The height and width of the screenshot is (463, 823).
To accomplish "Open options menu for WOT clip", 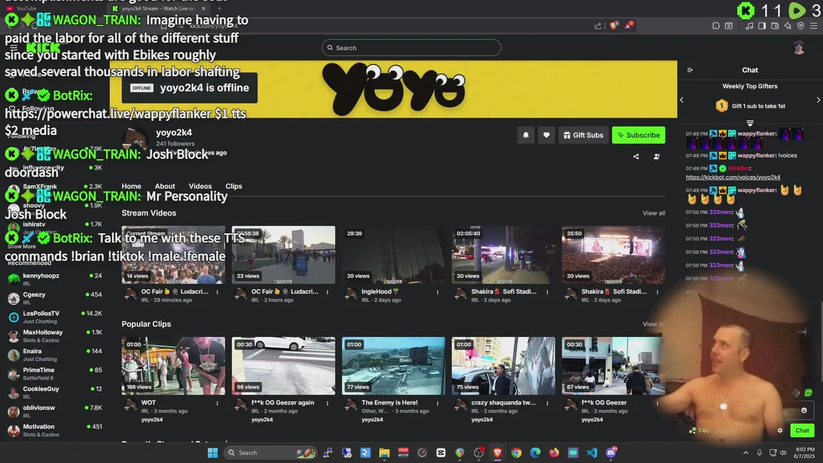I will coord(217,403).
